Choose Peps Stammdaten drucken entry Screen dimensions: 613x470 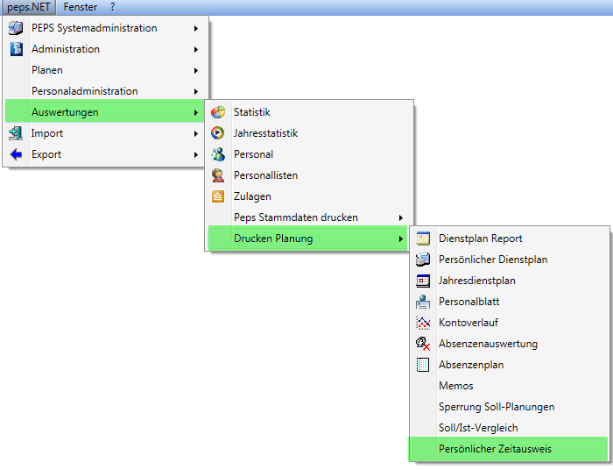click(x=308, y=217)
